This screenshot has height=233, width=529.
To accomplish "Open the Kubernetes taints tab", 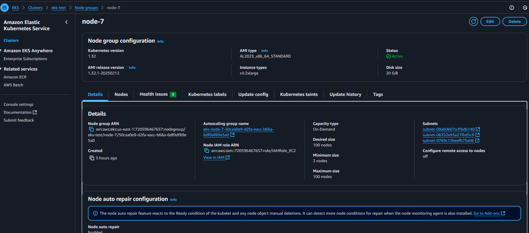I will click(x=299, y=94).
